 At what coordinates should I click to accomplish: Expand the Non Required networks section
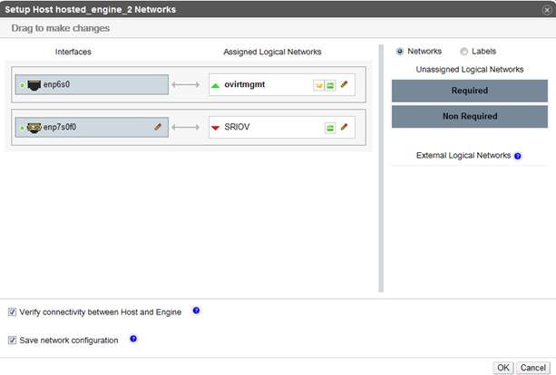(469, 116)
